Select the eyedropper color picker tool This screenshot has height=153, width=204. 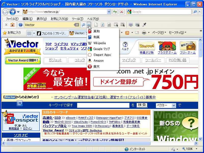click(x=144, y=24)
